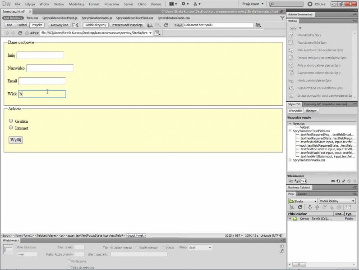Expand SpryValidationRadio.css in the rules tree
The height and width of the screenshot is (270, 359).
290,160
